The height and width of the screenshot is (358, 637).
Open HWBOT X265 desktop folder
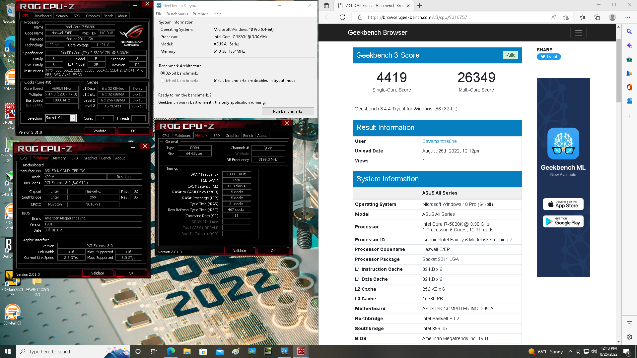coord(37,286)
